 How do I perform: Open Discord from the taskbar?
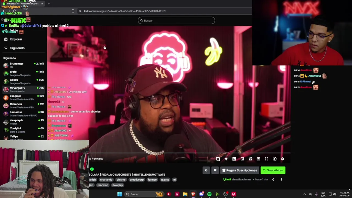click(201, 194)
